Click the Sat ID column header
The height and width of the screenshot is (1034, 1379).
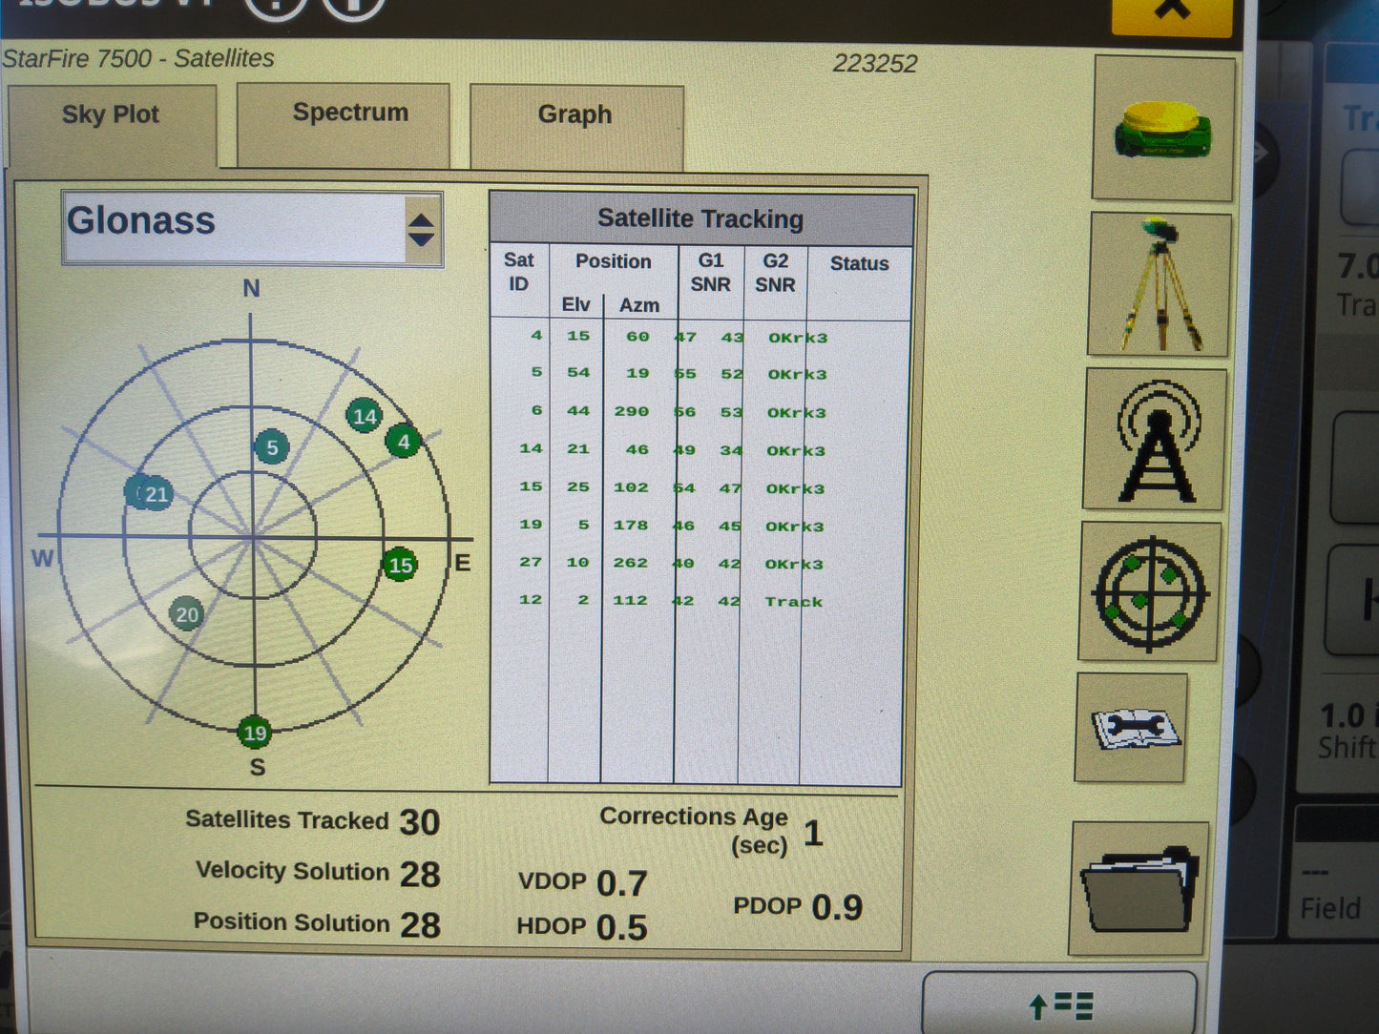(x=519, y=272)
